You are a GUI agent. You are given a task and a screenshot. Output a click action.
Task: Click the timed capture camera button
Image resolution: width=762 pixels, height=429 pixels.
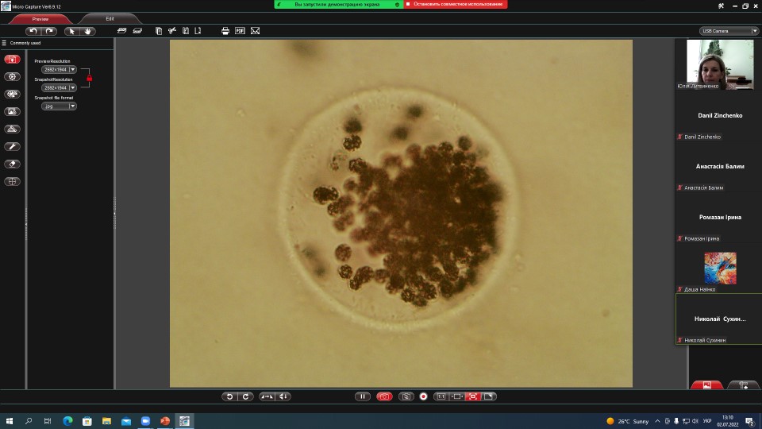(x=406, y=396)
